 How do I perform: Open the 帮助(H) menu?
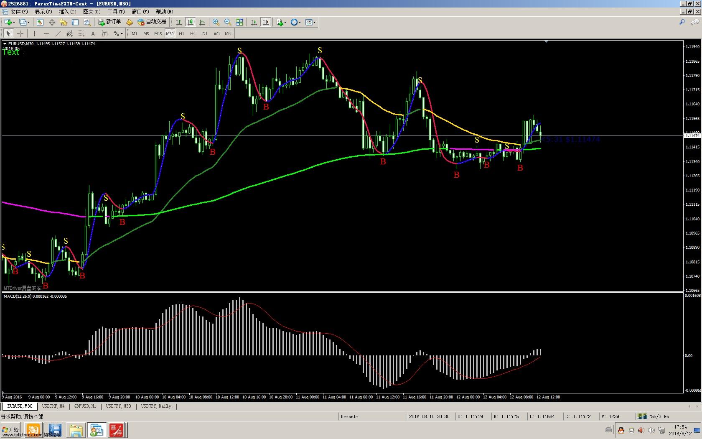(165, 12)
